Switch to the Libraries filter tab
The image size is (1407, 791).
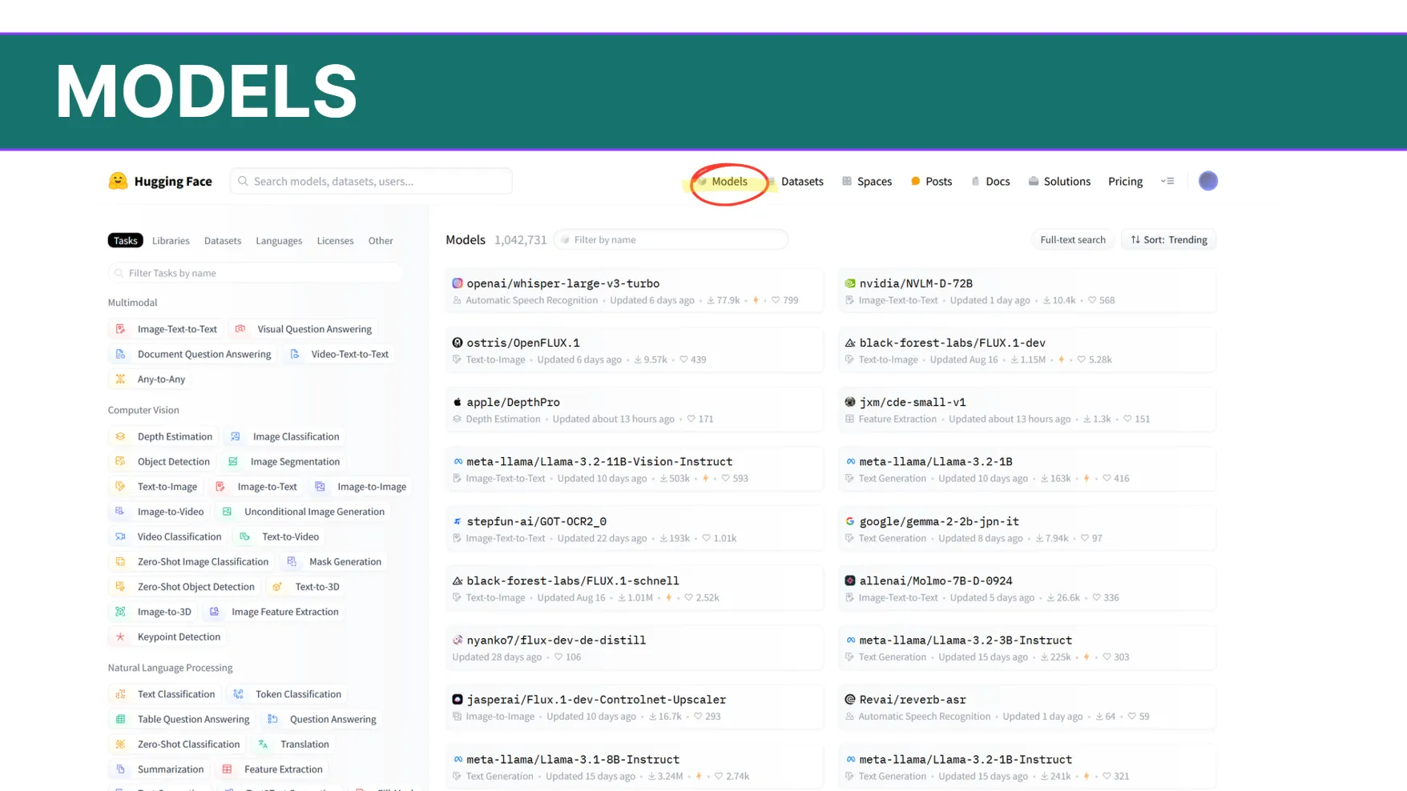pyautogui.click(x=171, y=240)
